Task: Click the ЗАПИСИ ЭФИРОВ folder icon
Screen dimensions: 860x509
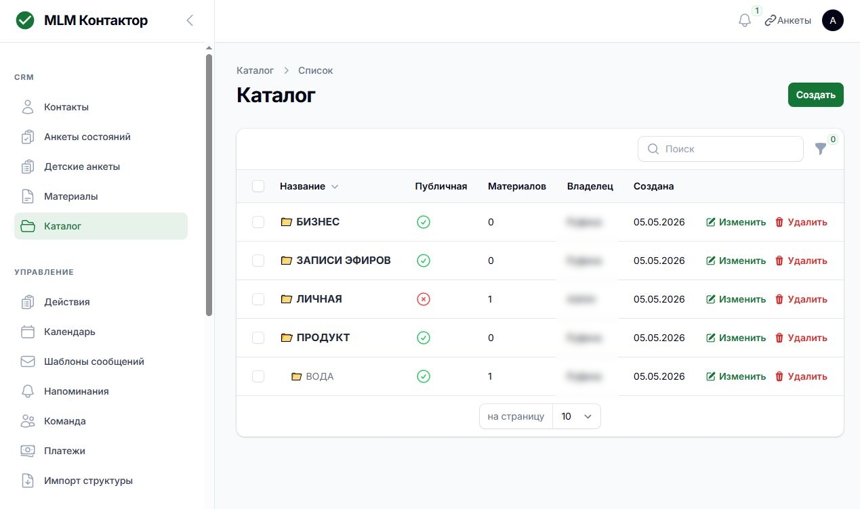Action: click(x=286, y=261)
